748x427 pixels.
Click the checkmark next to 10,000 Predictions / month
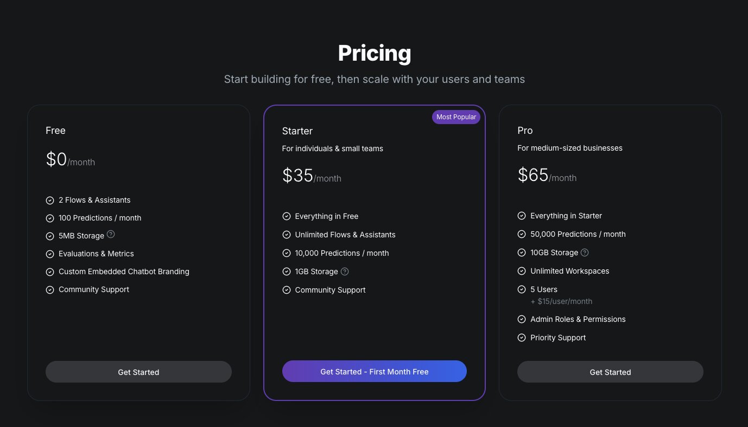point(287,253)
